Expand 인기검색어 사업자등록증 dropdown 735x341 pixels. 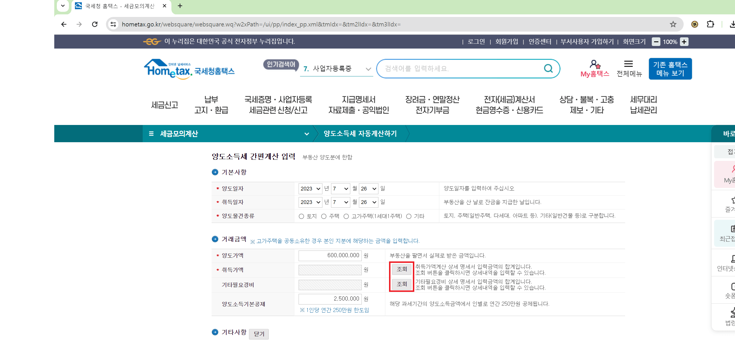coord(368,69)
